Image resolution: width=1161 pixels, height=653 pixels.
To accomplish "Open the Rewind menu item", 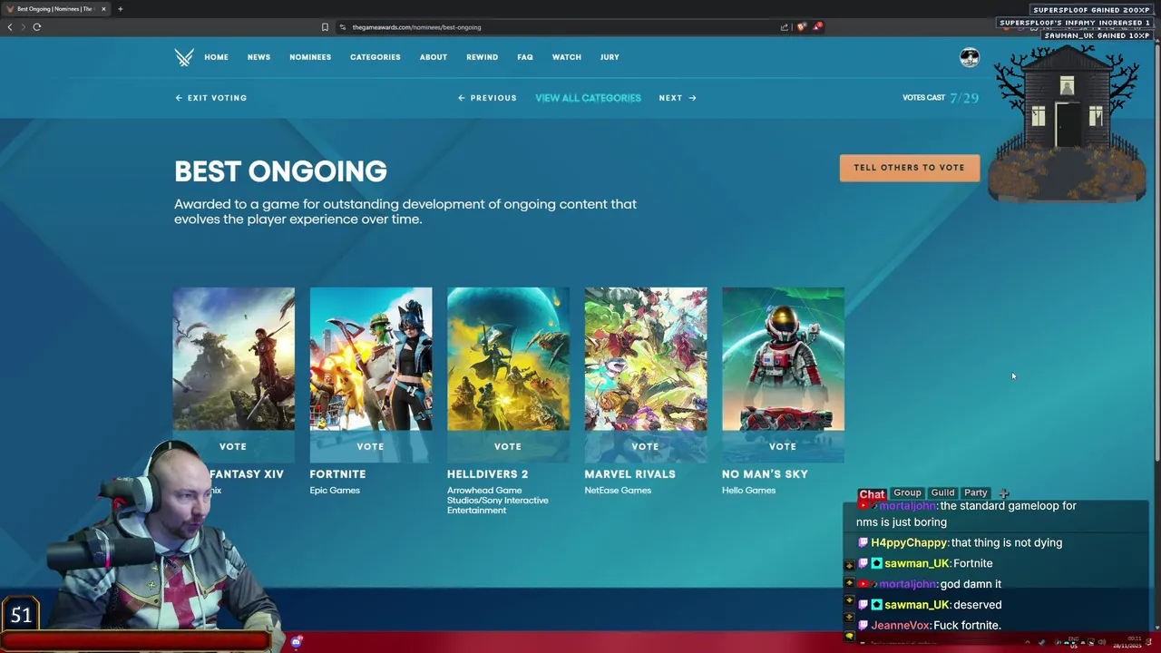I will tap(482, 57).
